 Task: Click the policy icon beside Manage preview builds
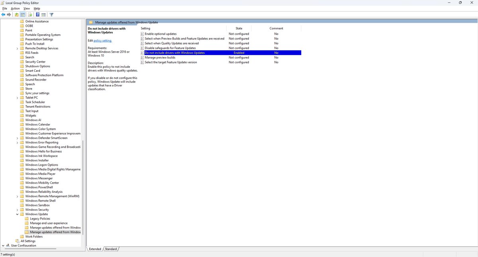click(x=142, y=57)
